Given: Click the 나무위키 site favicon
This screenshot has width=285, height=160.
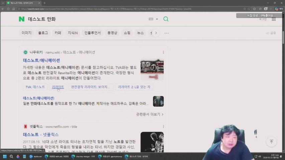Looking at the screenshot, I should click(x=25, y=52).
